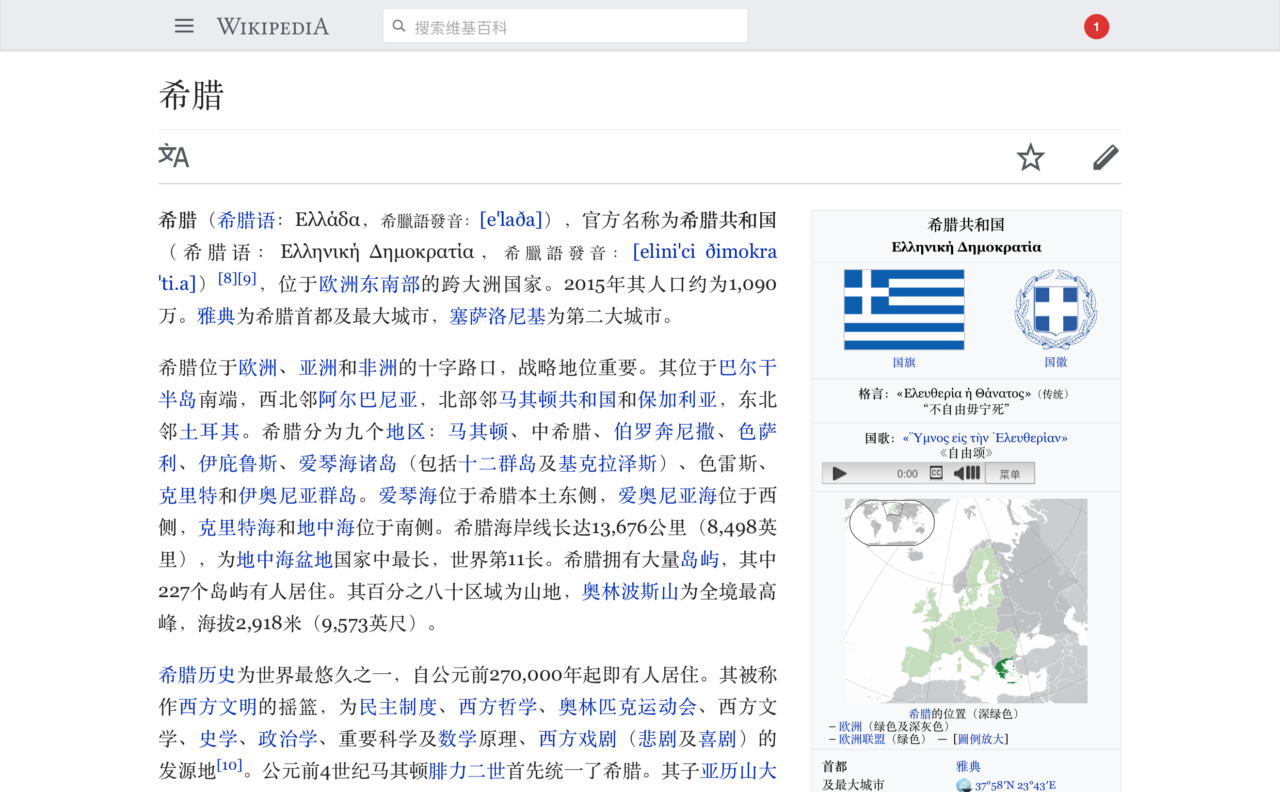The height and width of the screenshot is (792, 1280).
Task: Open reference [8] citation
Action: click(227, 278)
